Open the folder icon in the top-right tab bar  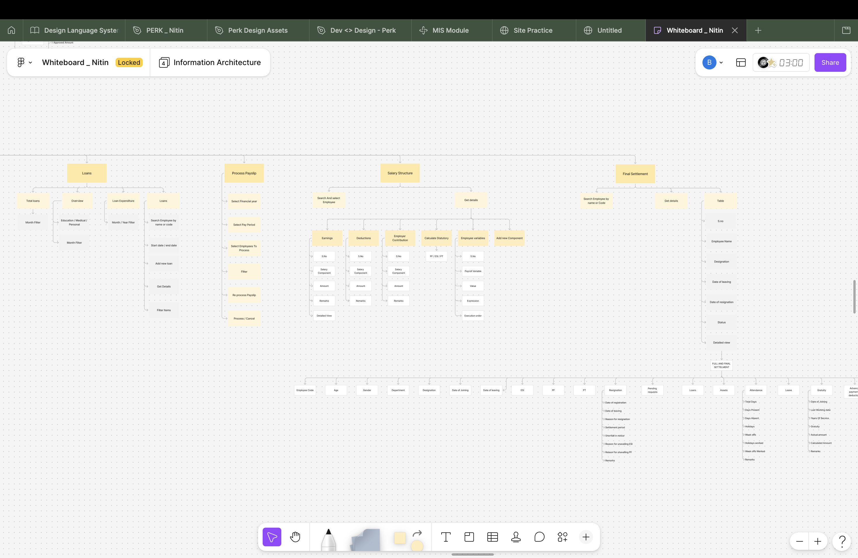(x=846, y=30)
